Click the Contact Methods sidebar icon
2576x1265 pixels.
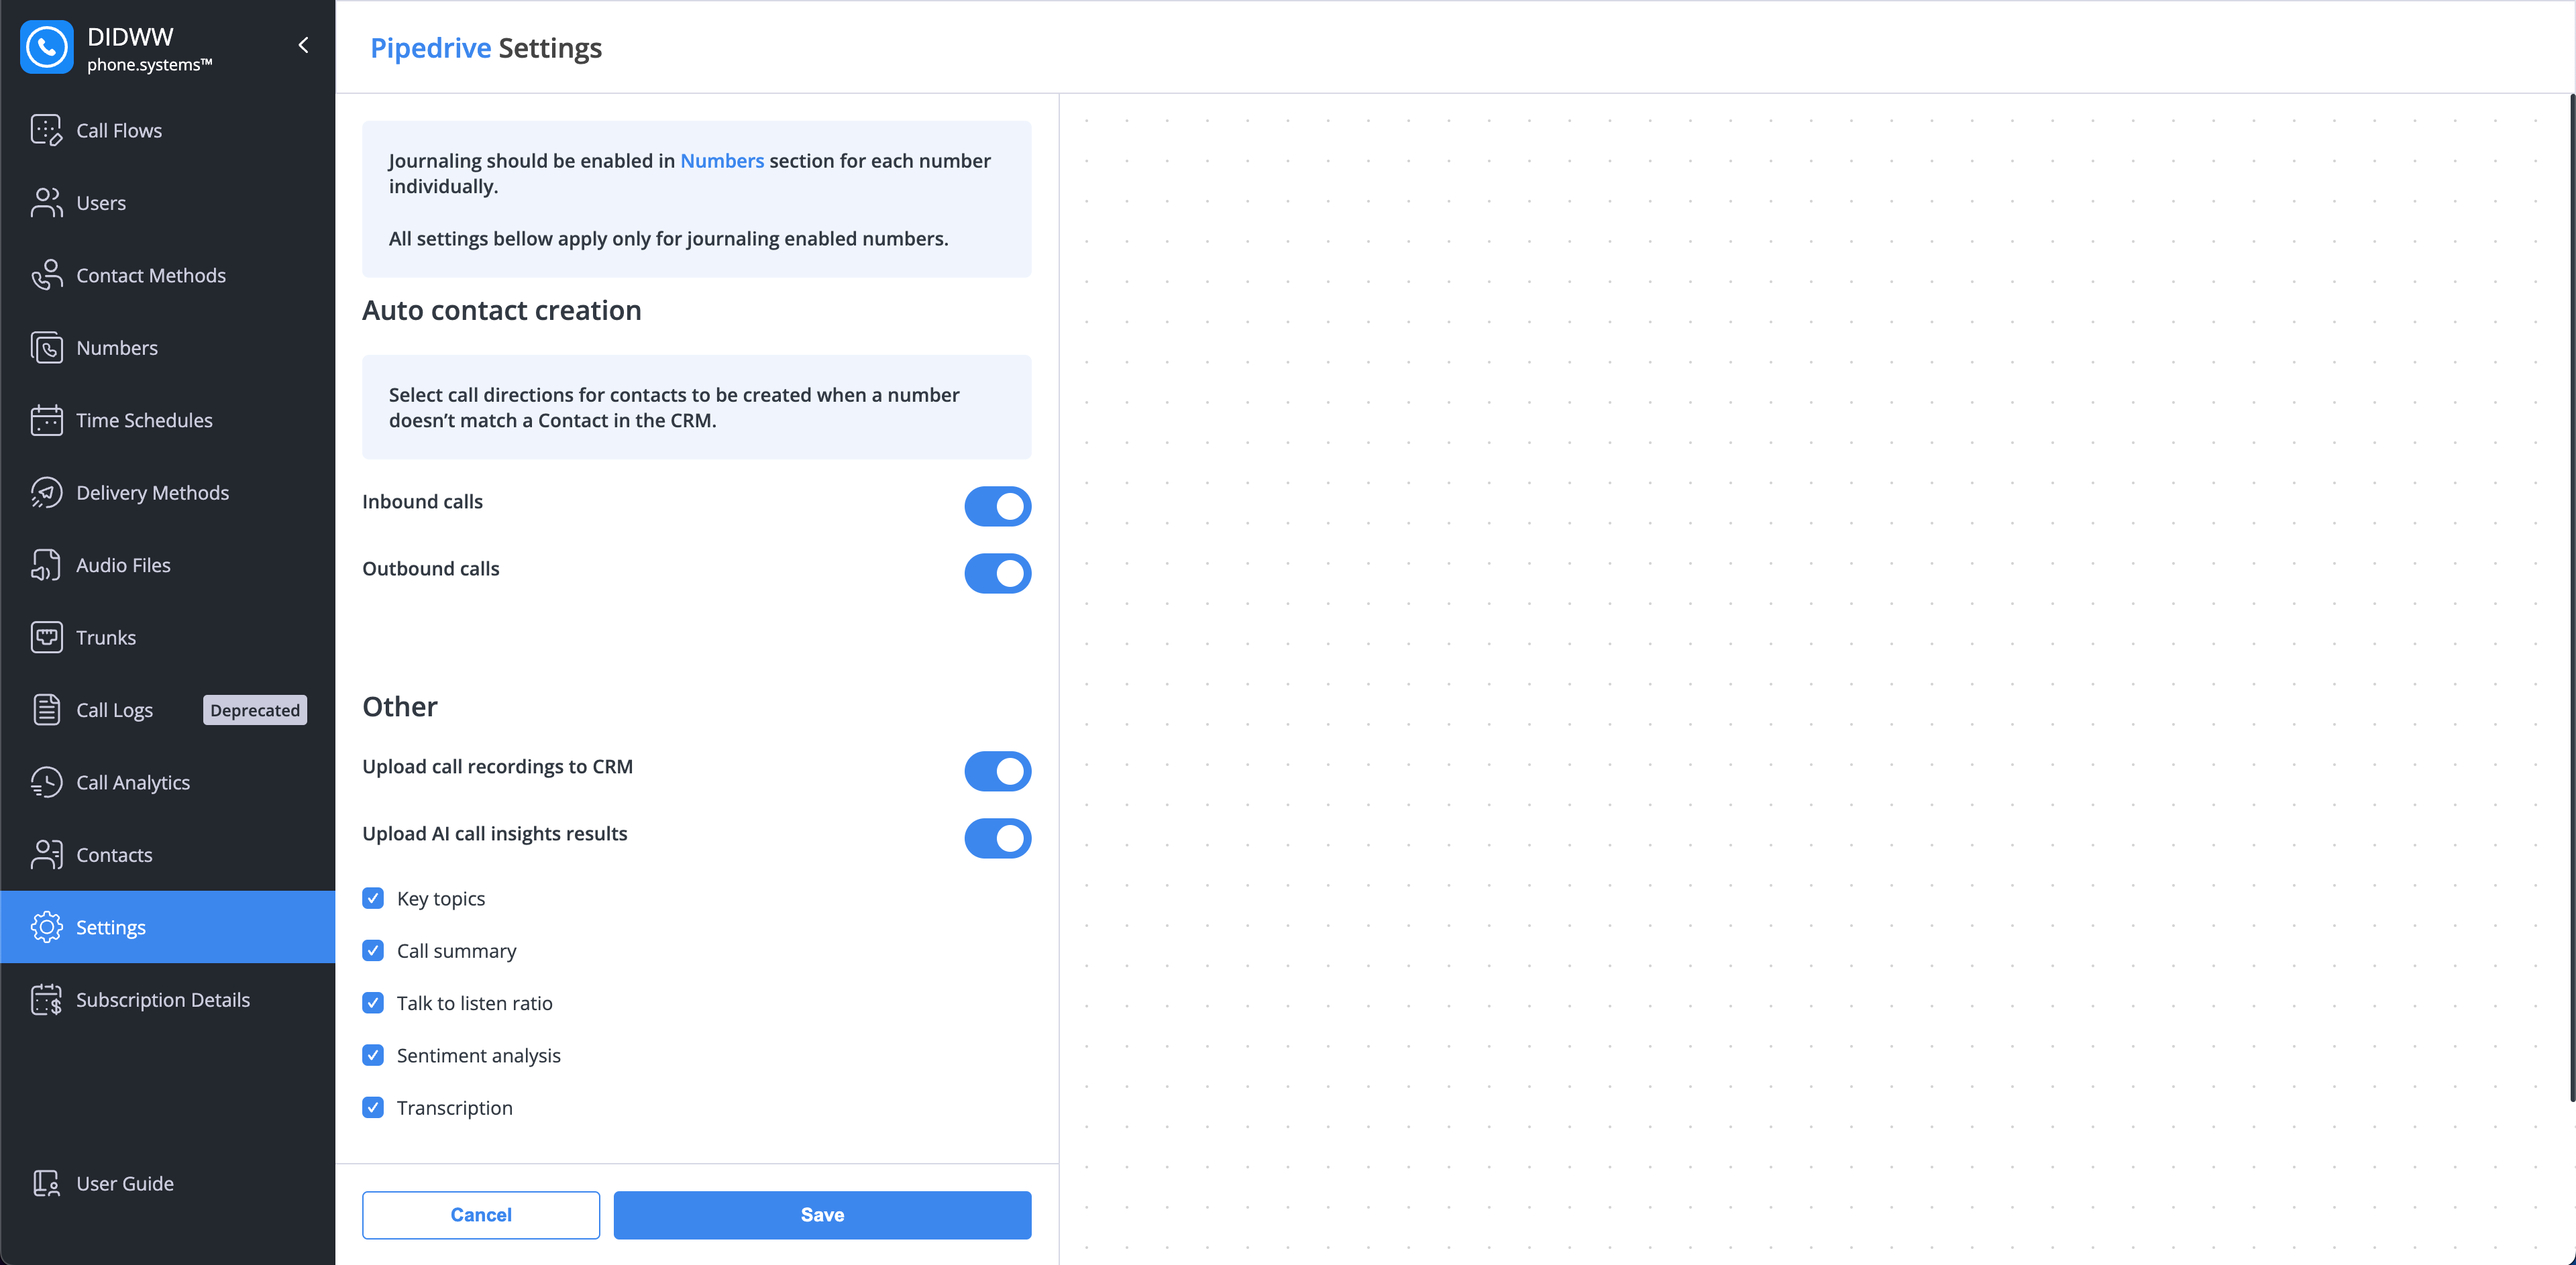tap(46, 275)
